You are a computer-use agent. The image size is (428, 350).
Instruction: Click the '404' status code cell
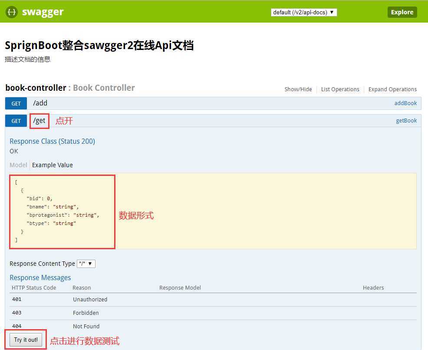point(16,326)
